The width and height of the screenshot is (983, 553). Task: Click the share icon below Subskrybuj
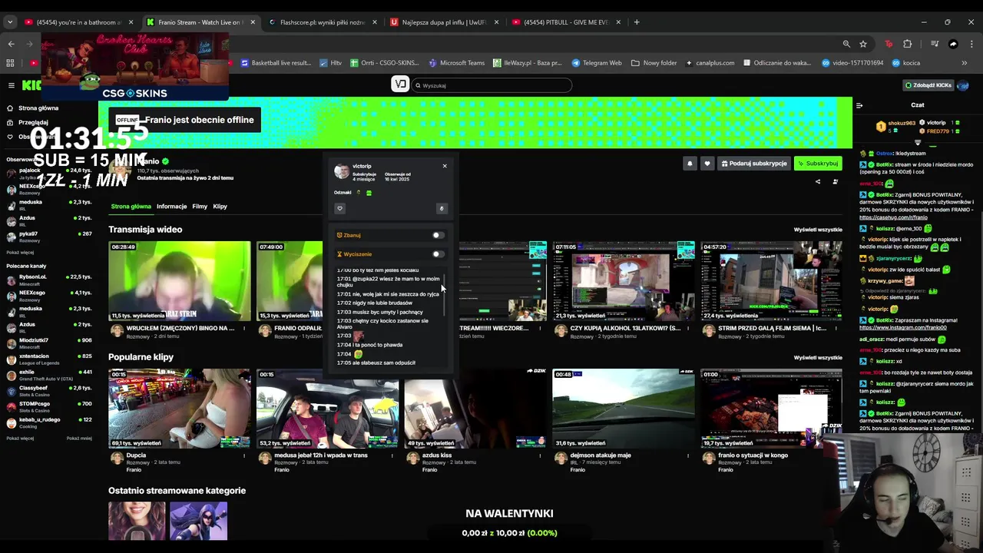coord(817,182)
